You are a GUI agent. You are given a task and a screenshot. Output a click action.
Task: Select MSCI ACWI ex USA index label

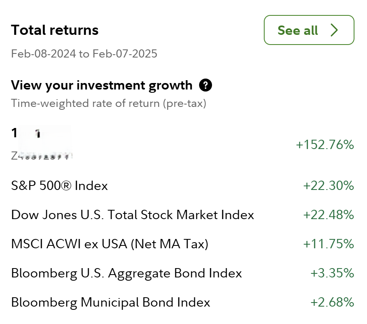pyautogui.click(x=109, y=244)
